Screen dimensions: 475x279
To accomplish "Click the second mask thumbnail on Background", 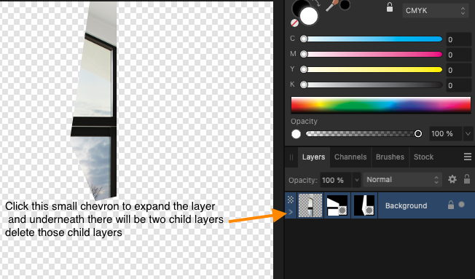I will (364, 205).
